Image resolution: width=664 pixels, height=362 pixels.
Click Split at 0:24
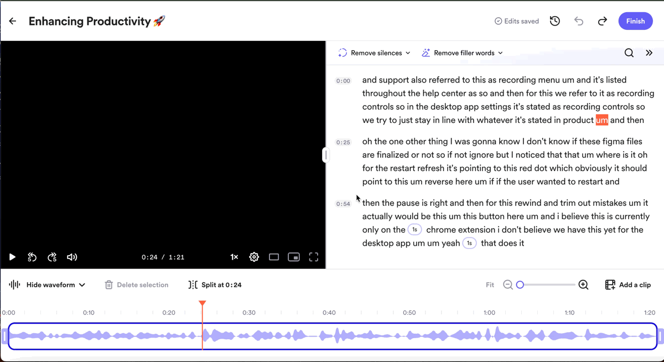pos(215,285)
